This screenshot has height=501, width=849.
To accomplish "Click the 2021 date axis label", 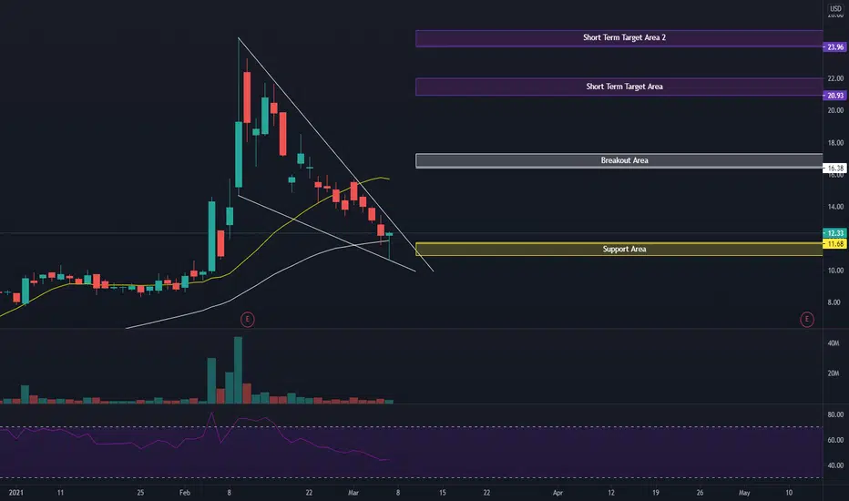I will [16, 493].
